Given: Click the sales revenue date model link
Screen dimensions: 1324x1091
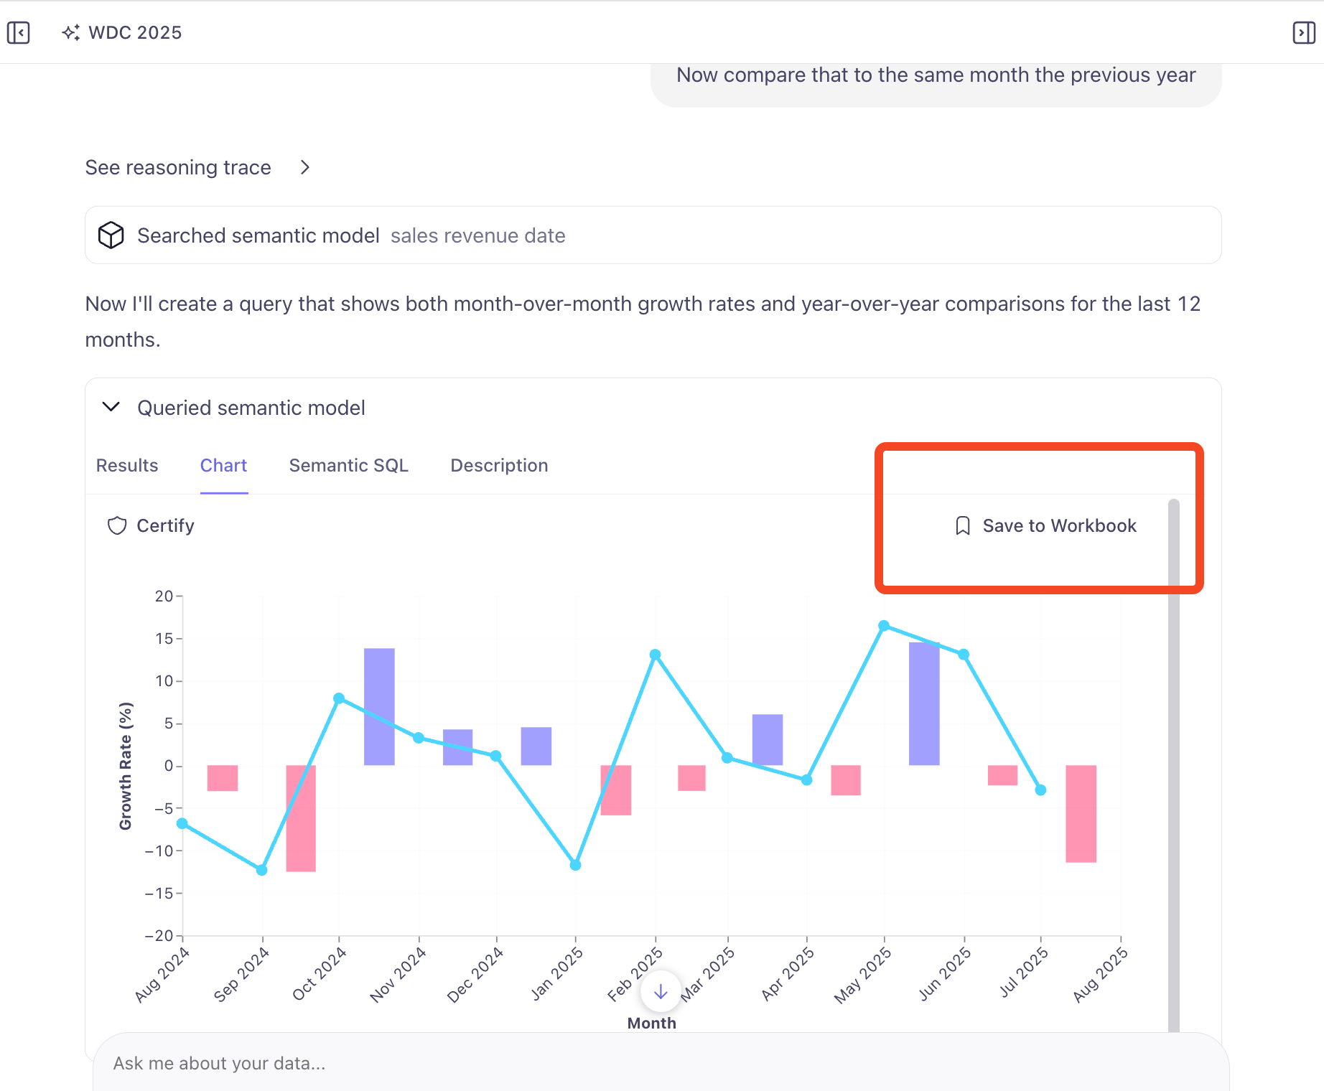Looking at the screenshot, I should pyautogui.click(x=477, y=235).
